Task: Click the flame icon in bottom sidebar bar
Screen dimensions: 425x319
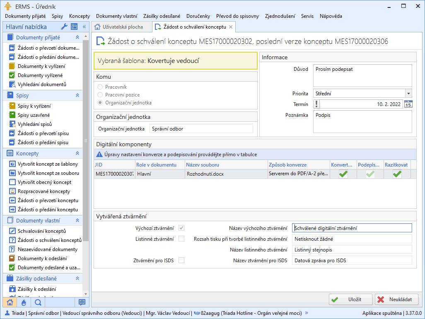Action: point(24,302)
